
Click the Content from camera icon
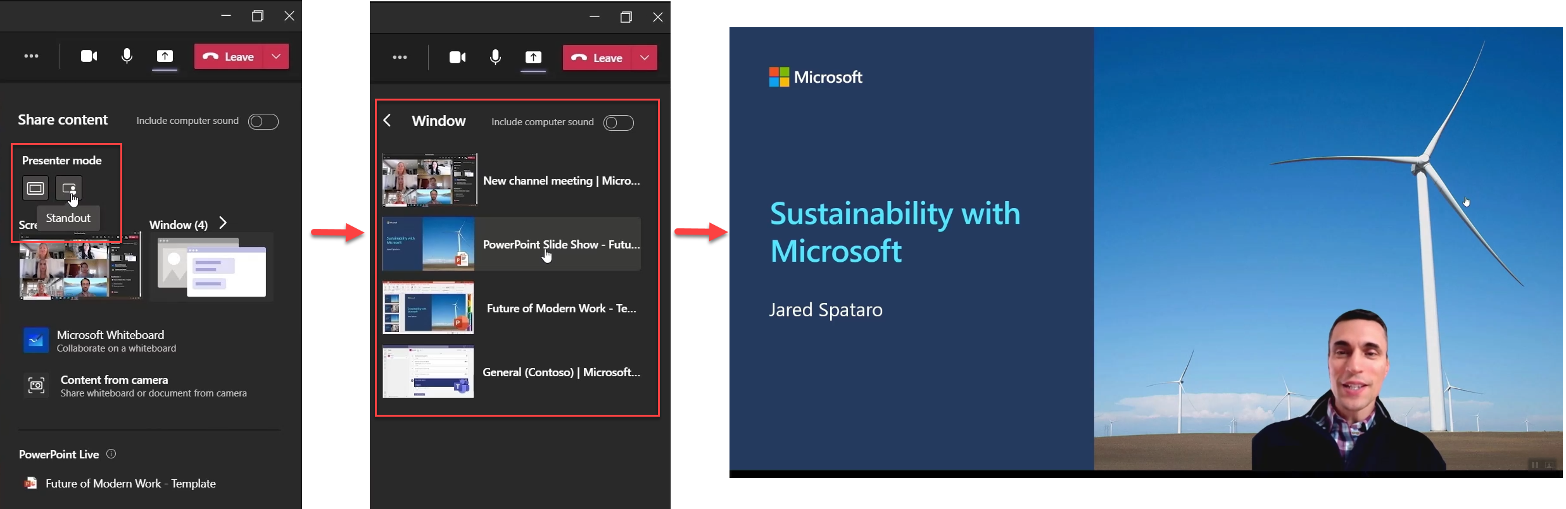[37, 385]
